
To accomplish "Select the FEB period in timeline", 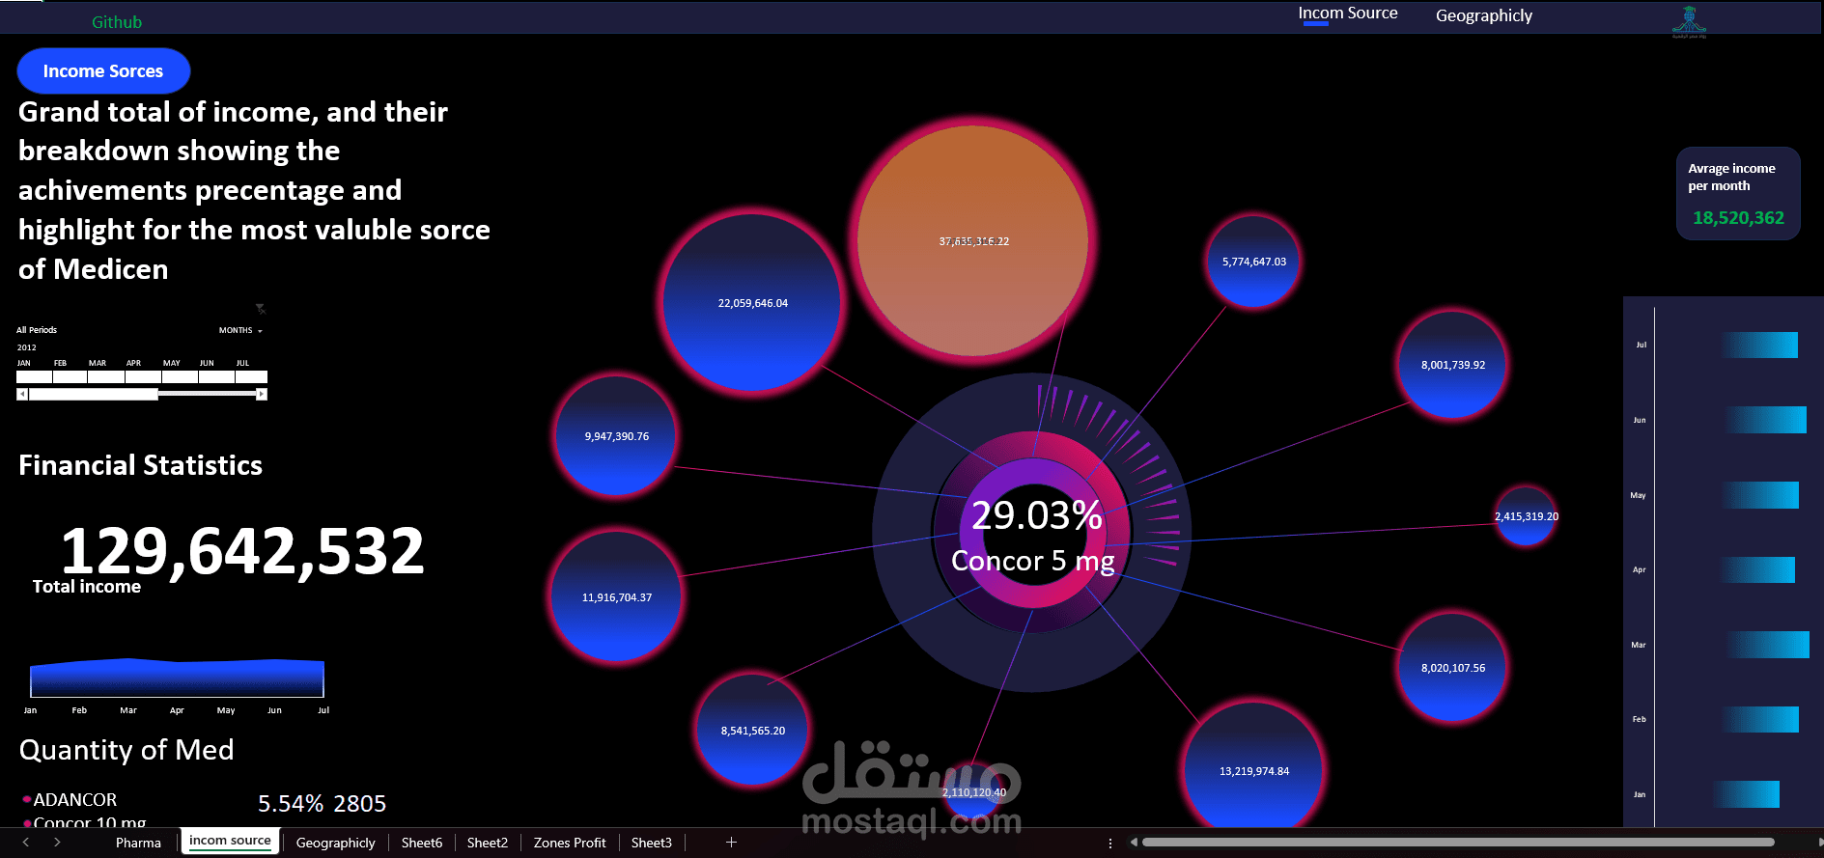I will 70,377.
